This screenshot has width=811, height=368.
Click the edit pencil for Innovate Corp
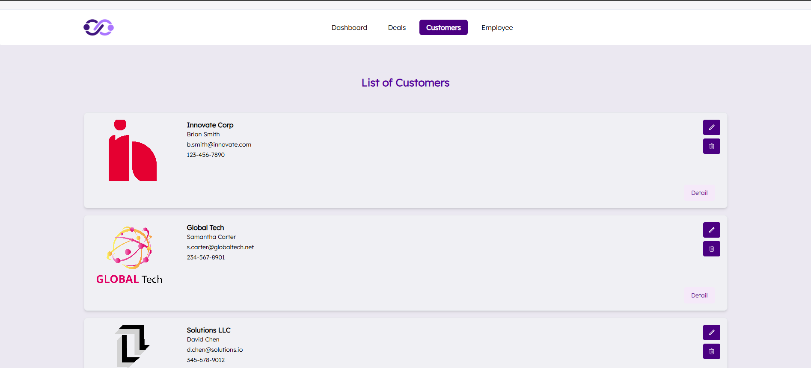click(711, 127)
